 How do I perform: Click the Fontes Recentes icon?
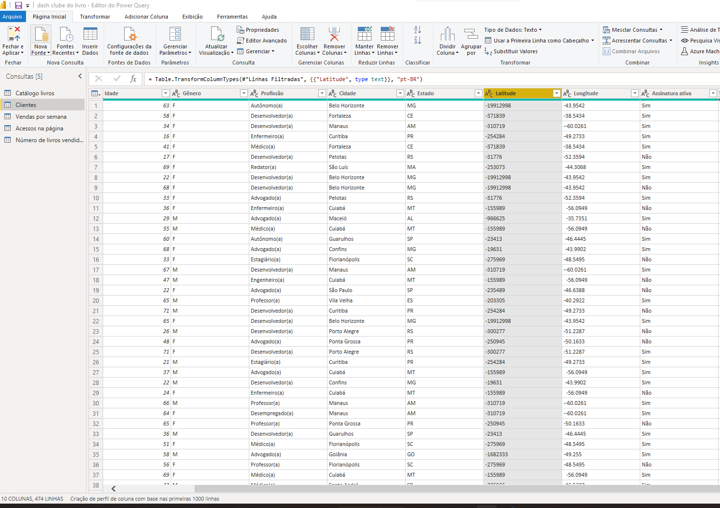(65, 34)
